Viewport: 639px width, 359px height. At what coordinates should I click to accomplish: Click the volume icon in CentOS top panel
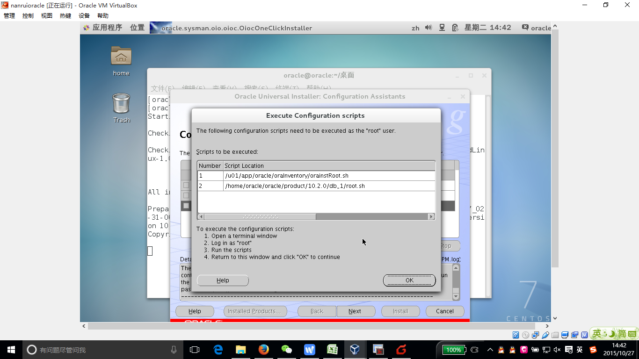click(x=428, y=28)
